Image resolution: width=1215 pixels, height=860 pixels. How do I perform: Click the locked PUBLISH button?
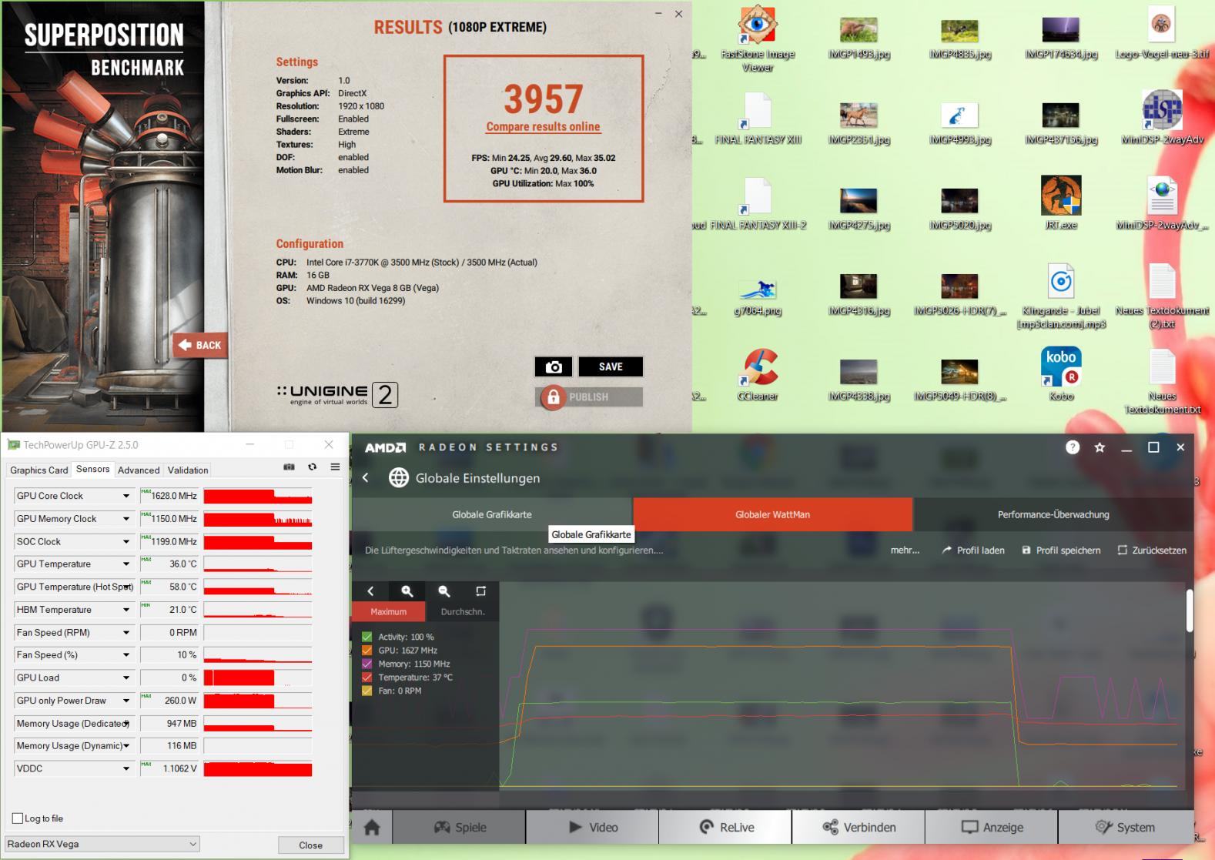[589, 397]
